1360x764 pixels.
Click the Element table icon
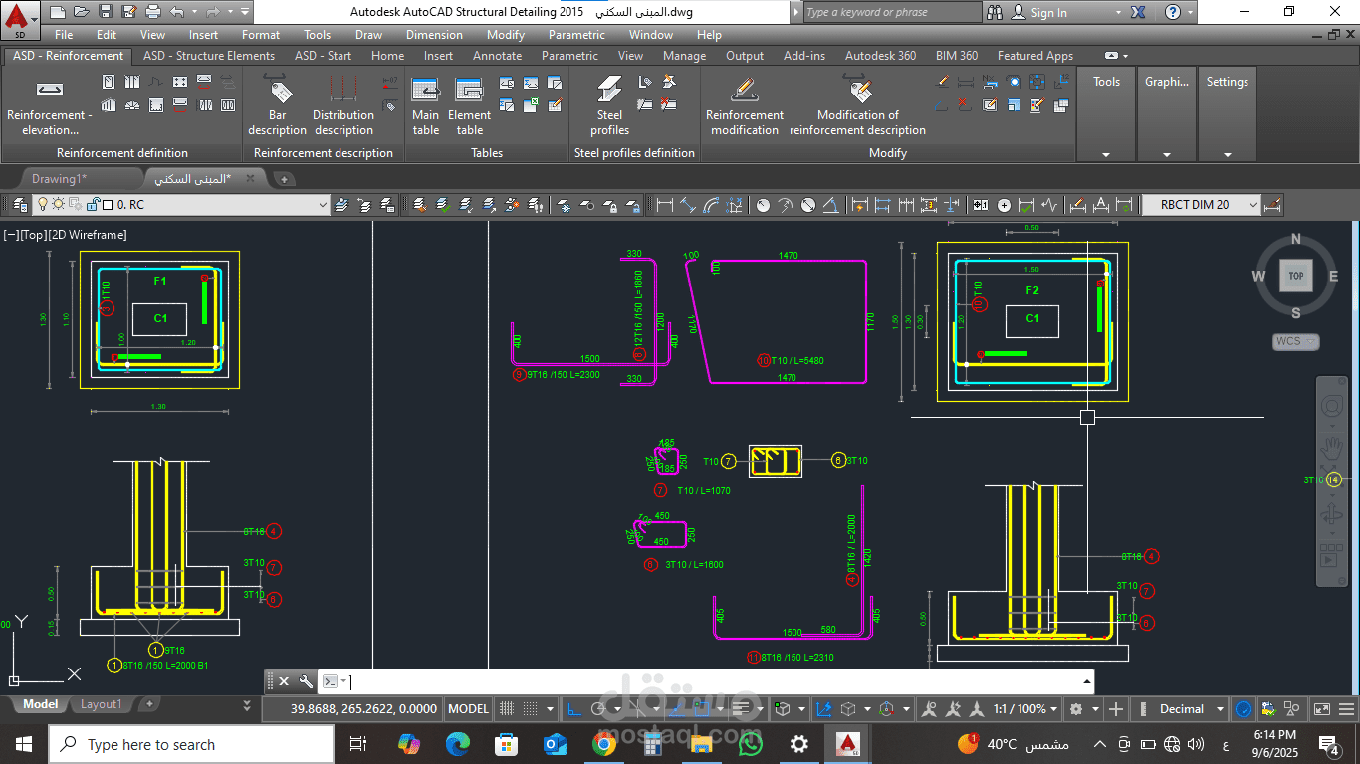coord(469,105)
